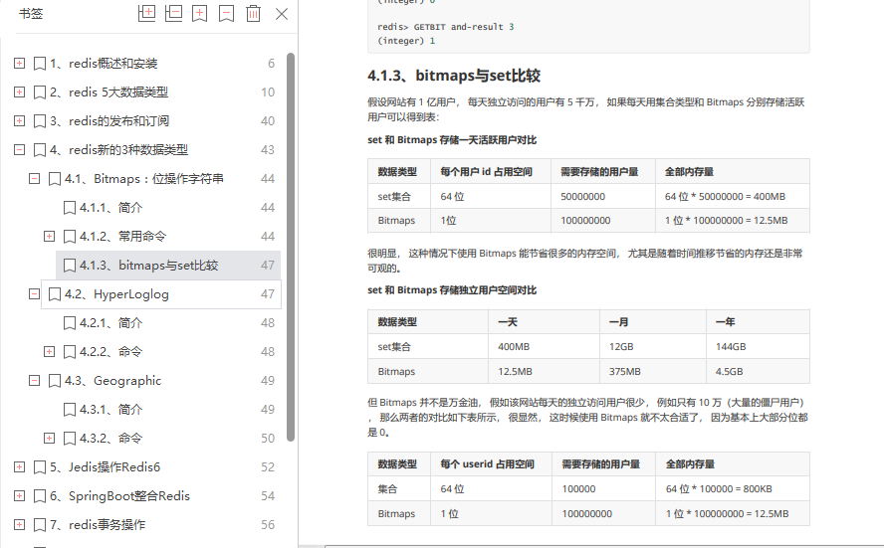Expand the '2、redis 5大数据类型' bookmark
The width and height of the screenshot is (884, 548).
tap(19, 91)
